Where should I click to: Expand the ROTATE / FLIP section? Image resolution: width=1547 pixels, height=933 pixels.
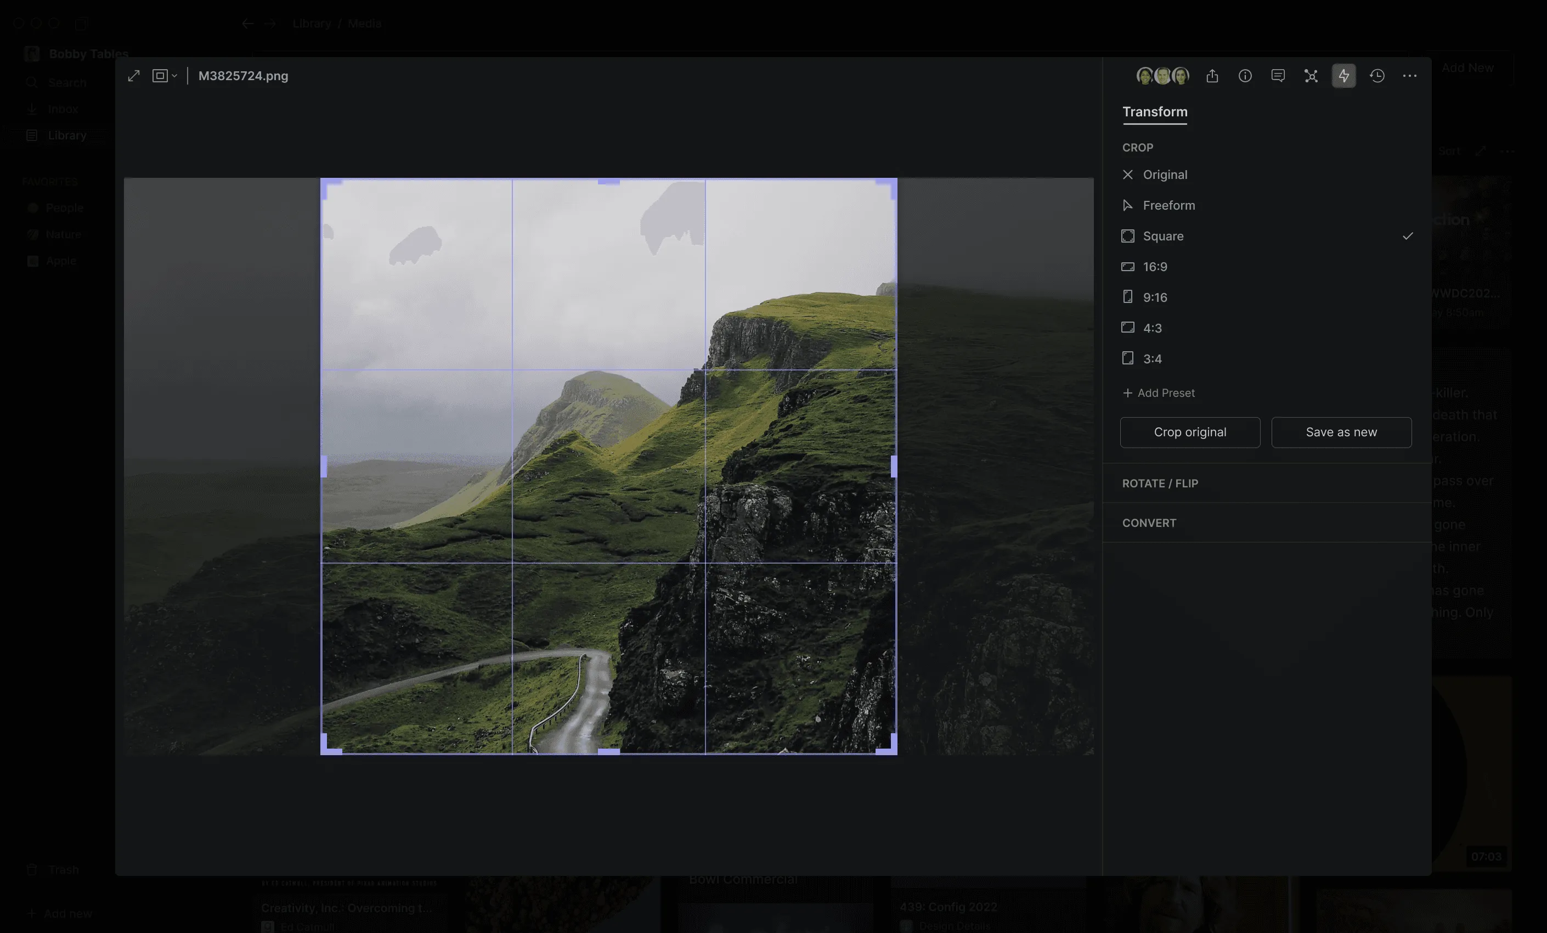pos(1267,483)
